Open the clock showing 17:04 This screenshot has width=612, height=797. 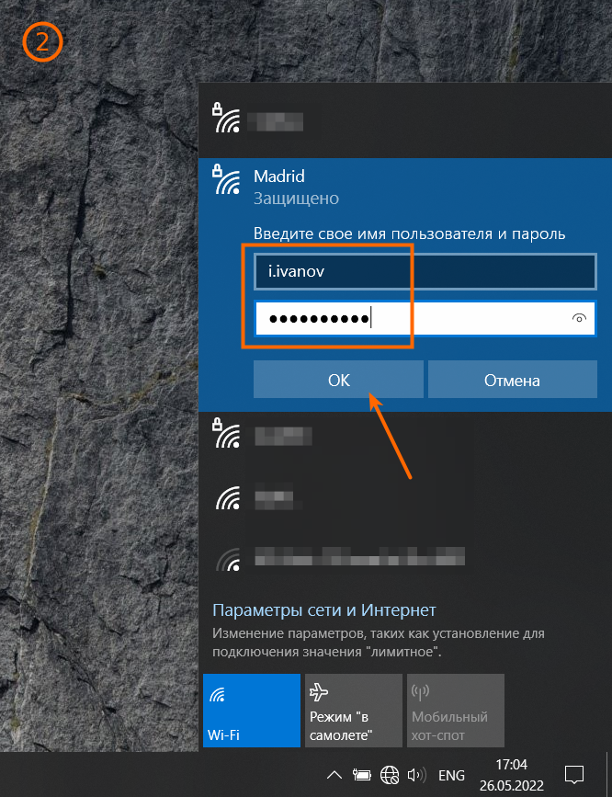(511, 774)
